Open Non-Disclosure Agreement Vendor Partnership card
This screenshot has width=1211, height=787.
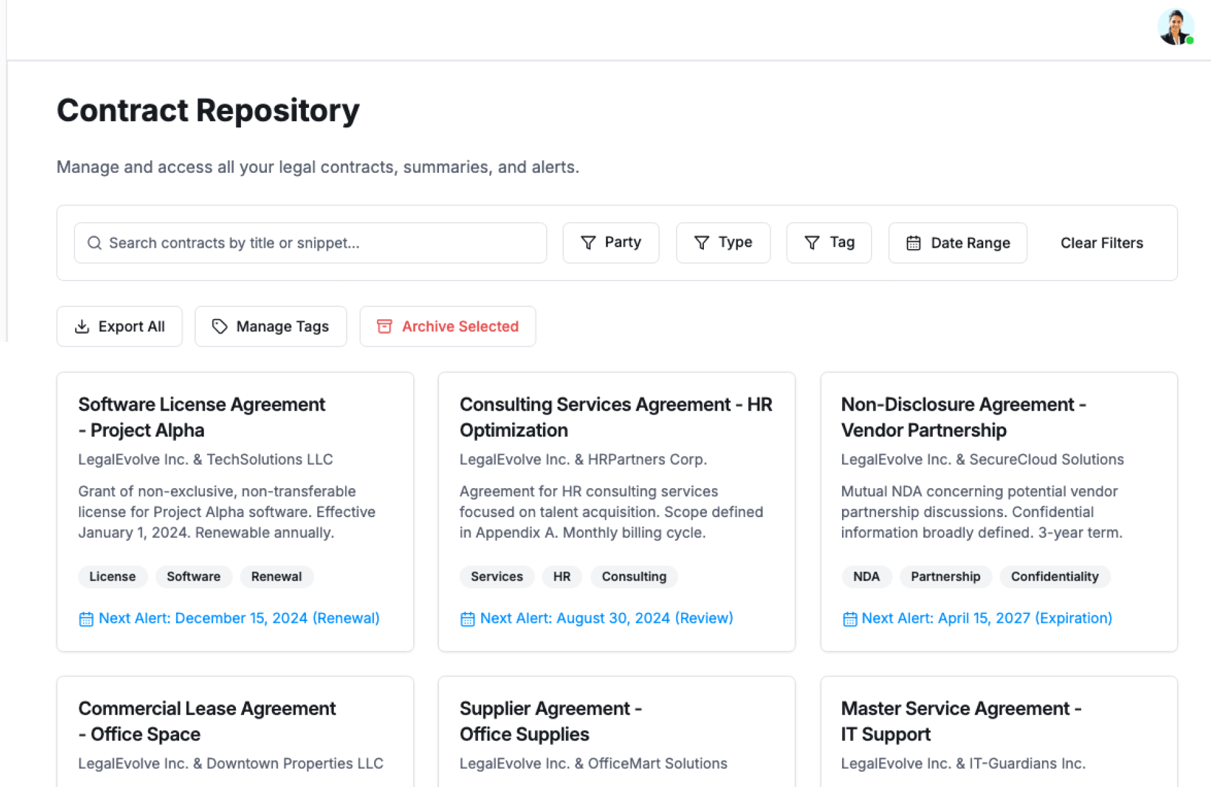[x=963, y=417]
